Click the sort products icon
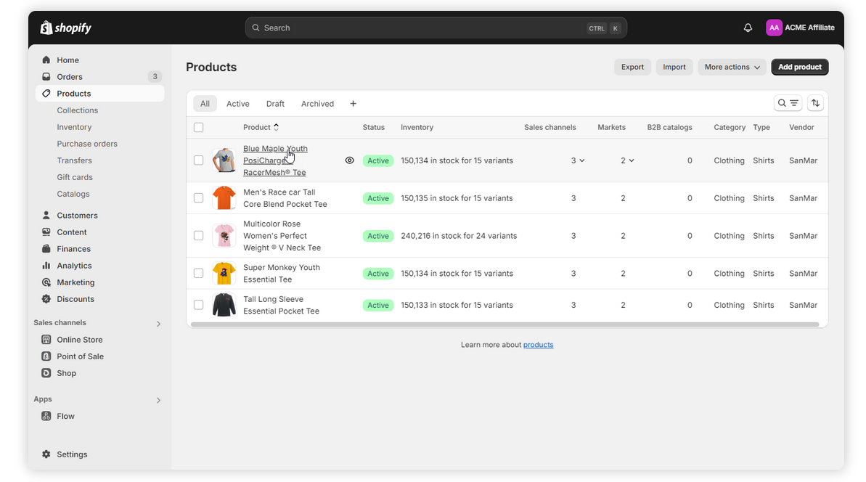866x482 pixels. tap(815, 103)
